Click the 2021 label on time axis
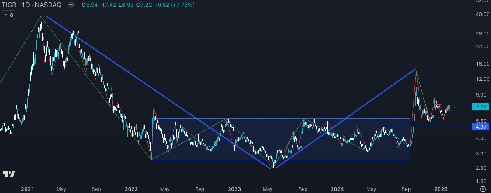The height and width of the screenshot is (193, 491). tap(28, 189)
